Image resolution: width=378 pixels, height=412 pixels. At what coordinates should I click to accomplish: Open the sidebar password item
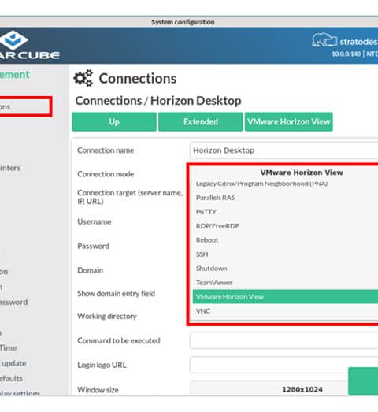[x=13, y=302]
